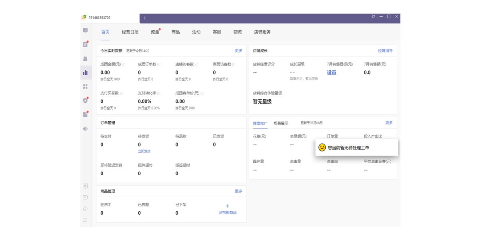Open the shopping bag sidebar icon
The image size is (480, 240).
click(85, 58)
